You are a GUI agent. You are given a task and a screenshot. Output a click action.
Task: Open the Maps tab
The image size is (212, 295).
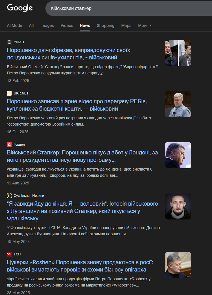(x=126, y=25)
